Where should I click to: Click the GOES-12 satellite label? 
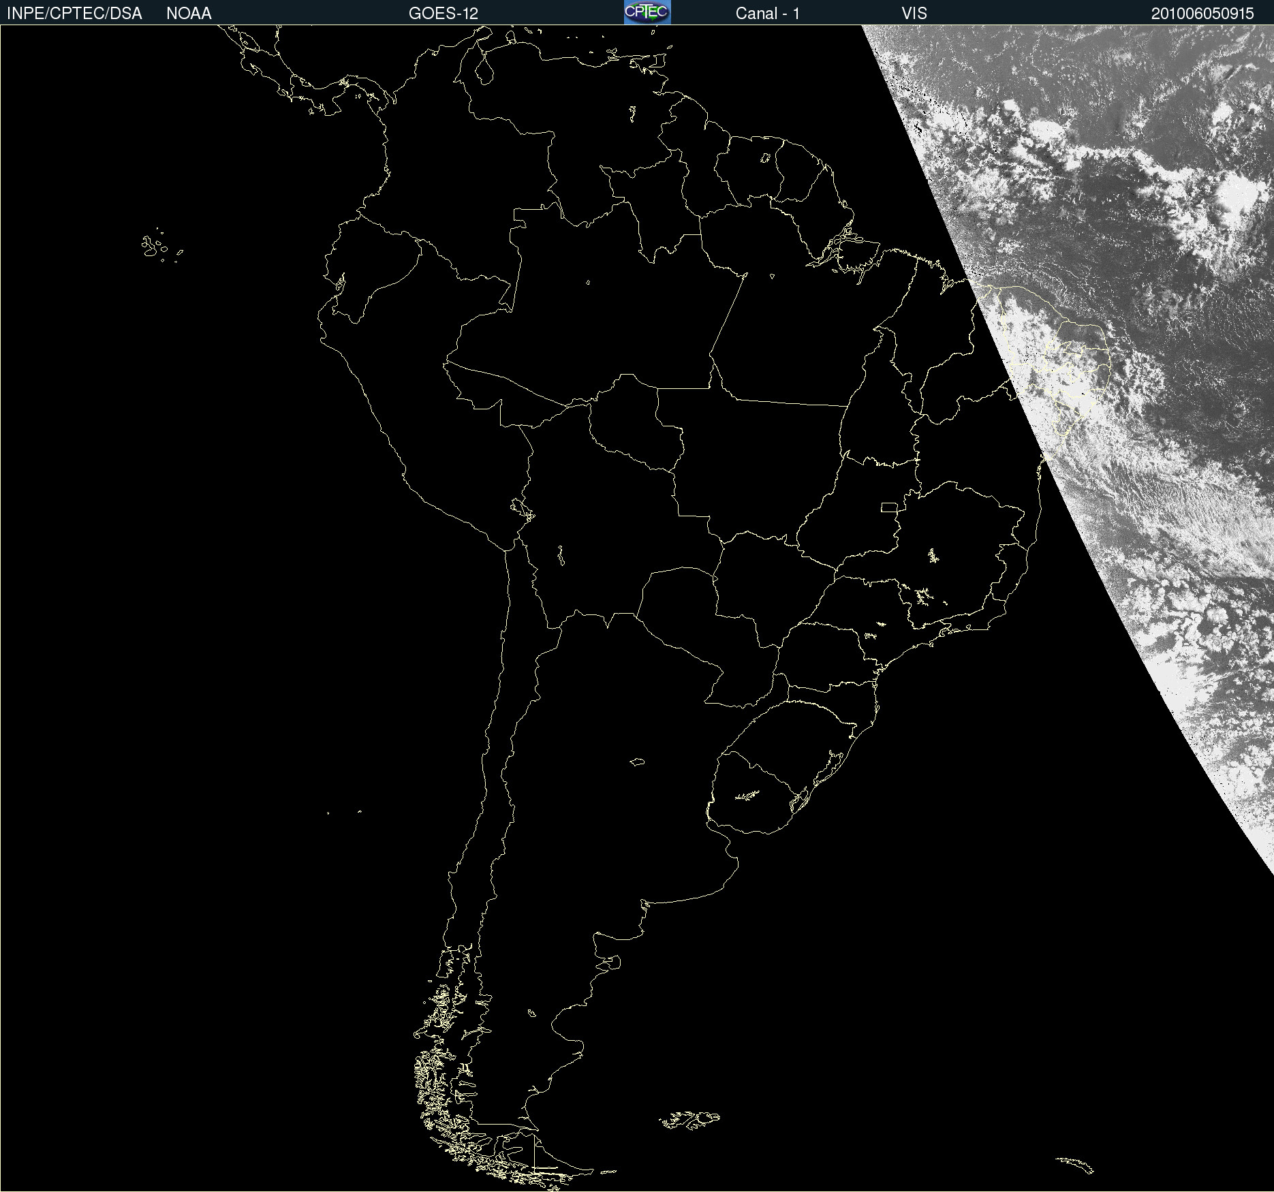point(444,14)
